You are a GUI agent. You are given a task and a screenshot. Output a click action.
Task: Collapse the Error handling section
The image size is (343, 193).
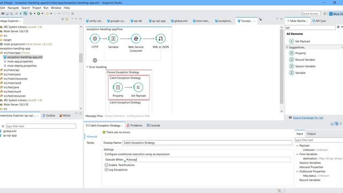87,67
